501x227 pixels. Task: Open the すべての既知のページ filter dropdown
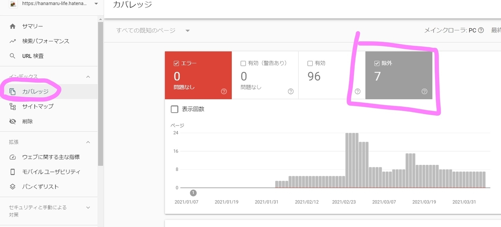coord(153,30)
